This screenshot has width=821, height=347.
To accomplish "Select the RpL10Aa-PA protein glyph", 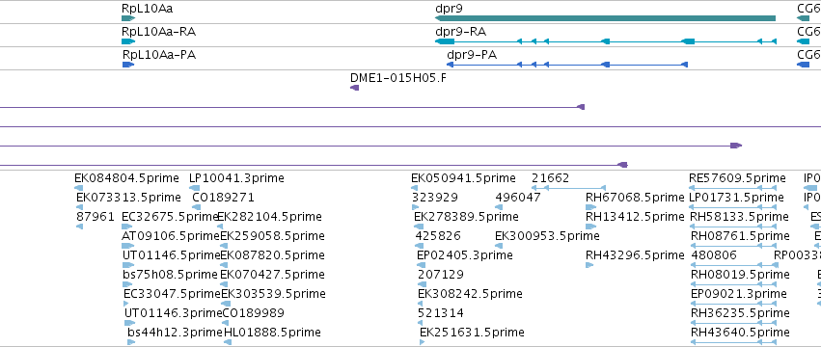I will tap(128, 65).
